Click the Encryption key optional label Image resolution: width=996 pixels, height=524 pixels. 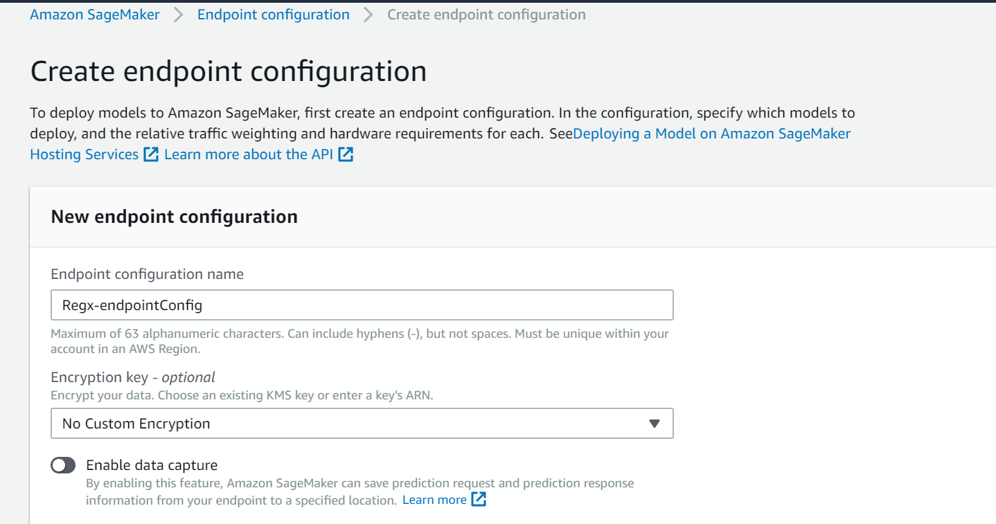click(133, 377)
